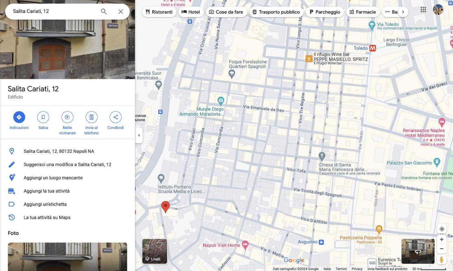Select the Ristoranti filter chip

pyautogui.click(x=159, y=12)
